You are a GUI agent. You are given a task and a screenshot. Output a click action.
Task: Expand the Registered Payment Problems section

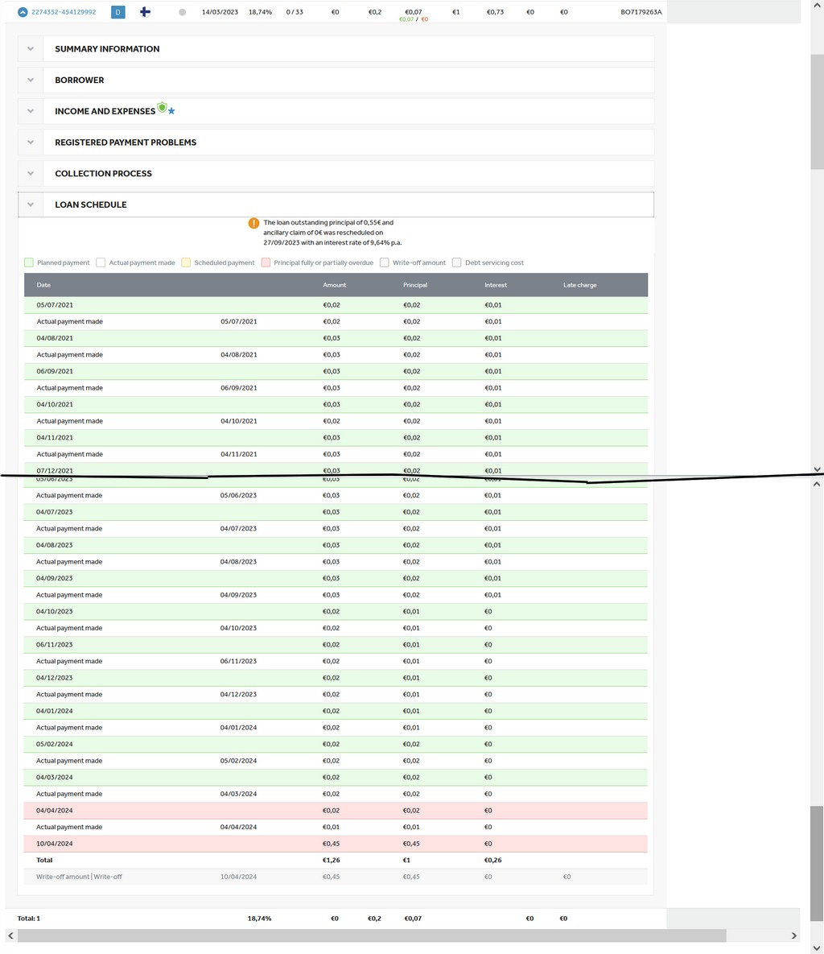point(336,142)
